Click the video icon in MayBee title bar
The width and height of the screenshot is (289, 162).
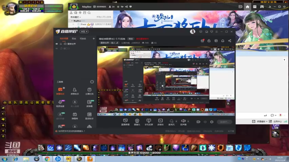240,7
